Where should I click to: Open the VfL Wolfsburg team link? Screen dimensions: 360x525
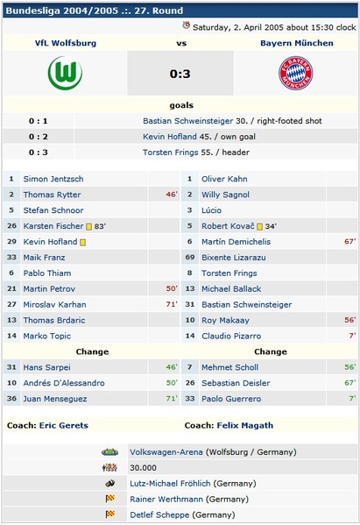click(66, 43)
